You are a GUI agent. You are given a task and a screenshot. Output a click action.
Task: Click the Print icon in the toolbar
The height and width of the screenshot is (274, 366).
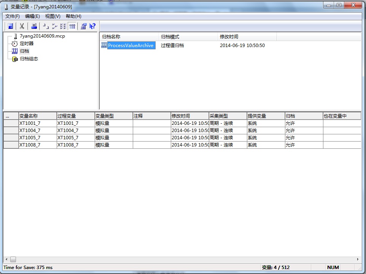pos(34,26)
